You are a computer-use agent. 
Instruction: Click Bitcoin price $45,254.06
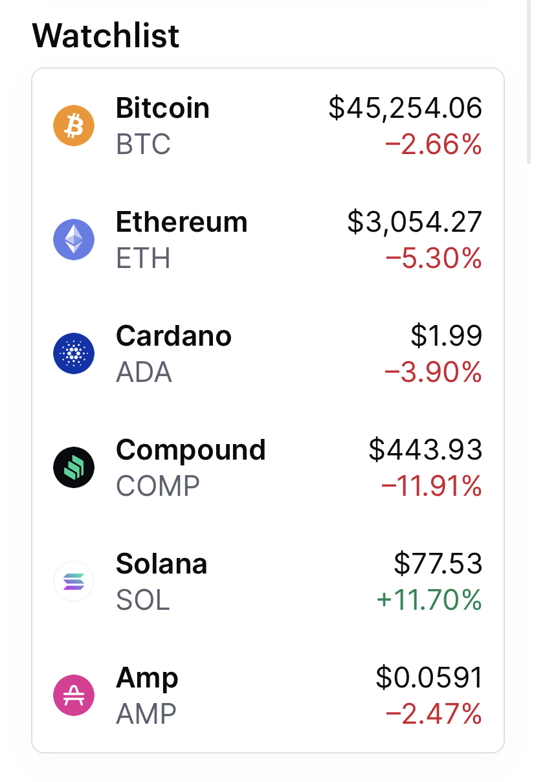[x=405, y=108]
